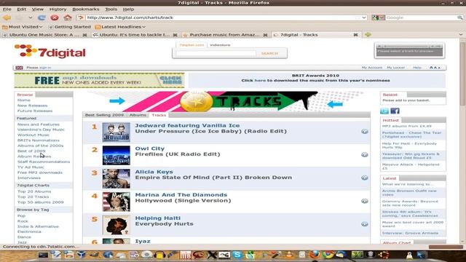The width and height of the screenshot is (466, 262).
Task: Open the Skype icon in the dock
Action: [x=237, y=255]
